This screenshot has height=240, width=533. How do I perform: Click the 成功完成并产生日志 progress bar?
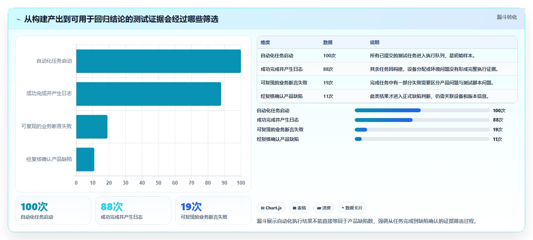[422, 120]
